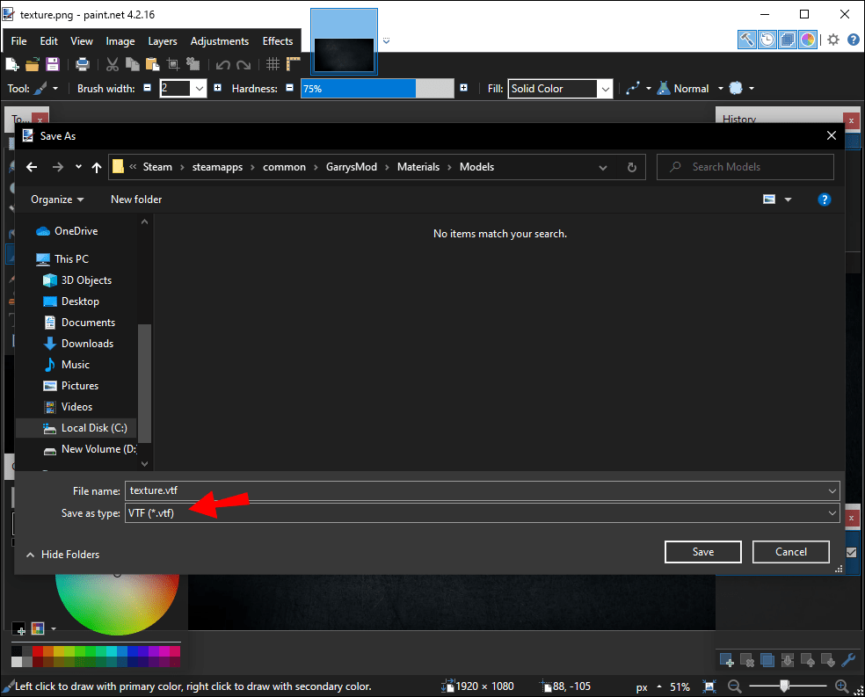Toggle the History window button

pyautogui.click(x=767, y=40)
